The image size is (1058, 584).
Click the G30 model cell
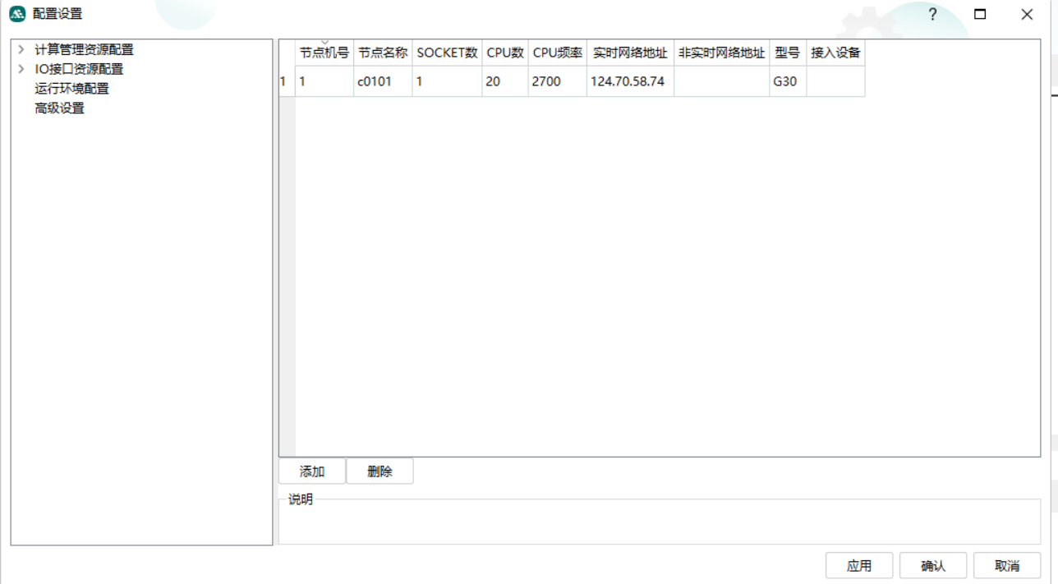[787, 81]
